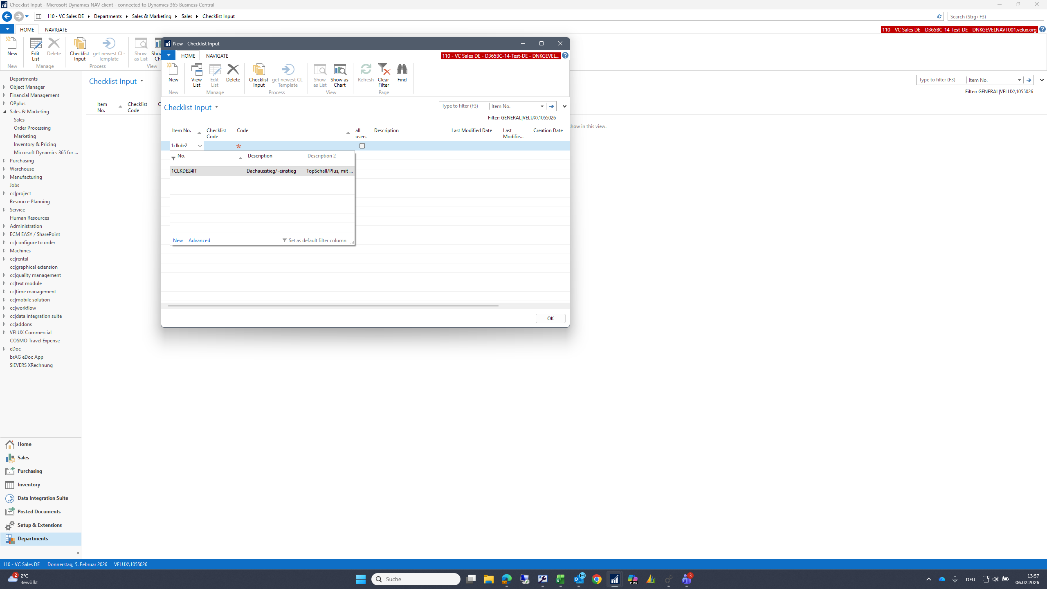Select 1CLKDE24IT row in lookup list
The width and height of the screenshot is (1047, 589).
pos(262,171)
